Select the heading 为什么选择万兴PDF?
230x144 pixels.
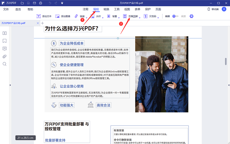click(73, 29)
